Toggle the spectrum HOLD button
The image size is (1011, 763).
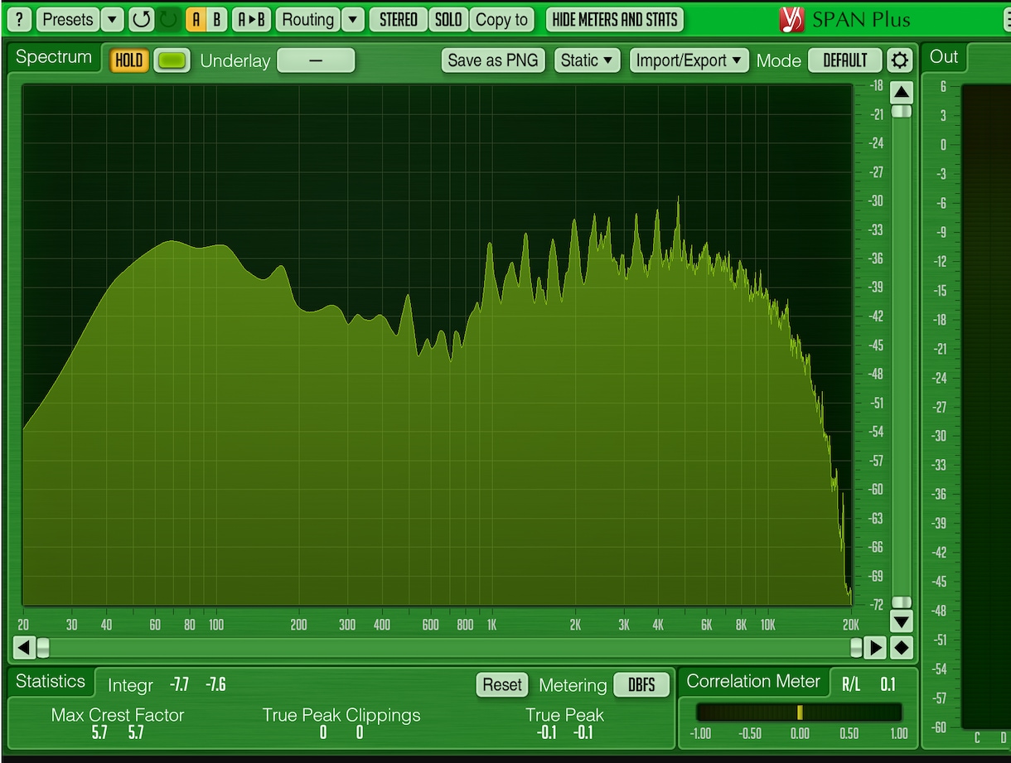pos(128,60)
